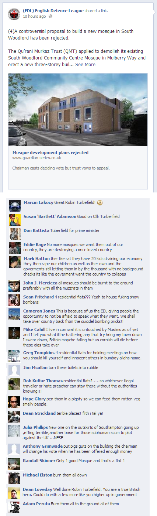Click the public globe icon beside timestamp
Screen dimensions: 157x516
click(50, 17)
